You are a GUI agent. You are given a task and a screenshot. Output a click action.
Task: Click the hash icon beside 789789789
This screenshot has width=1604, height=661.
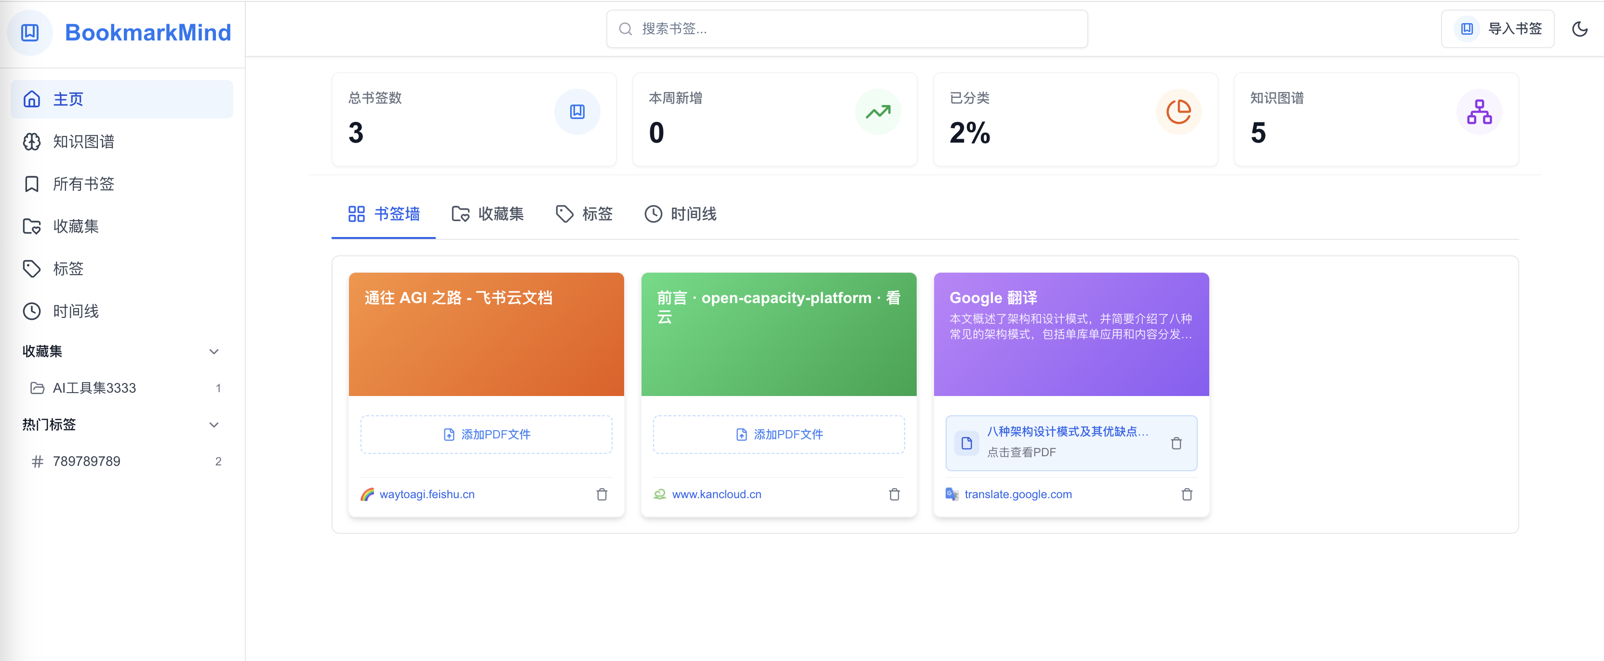(x=38, y=461)
